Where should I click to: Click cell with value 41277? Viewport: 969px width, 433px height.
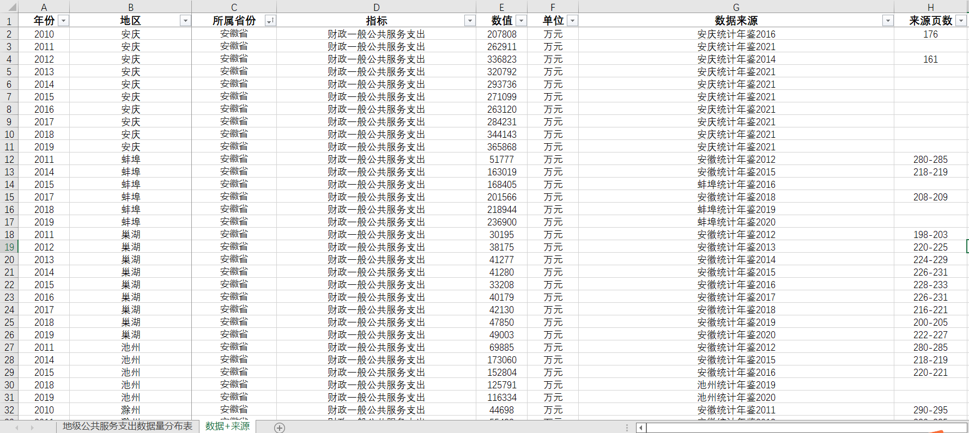pos(502,260)
